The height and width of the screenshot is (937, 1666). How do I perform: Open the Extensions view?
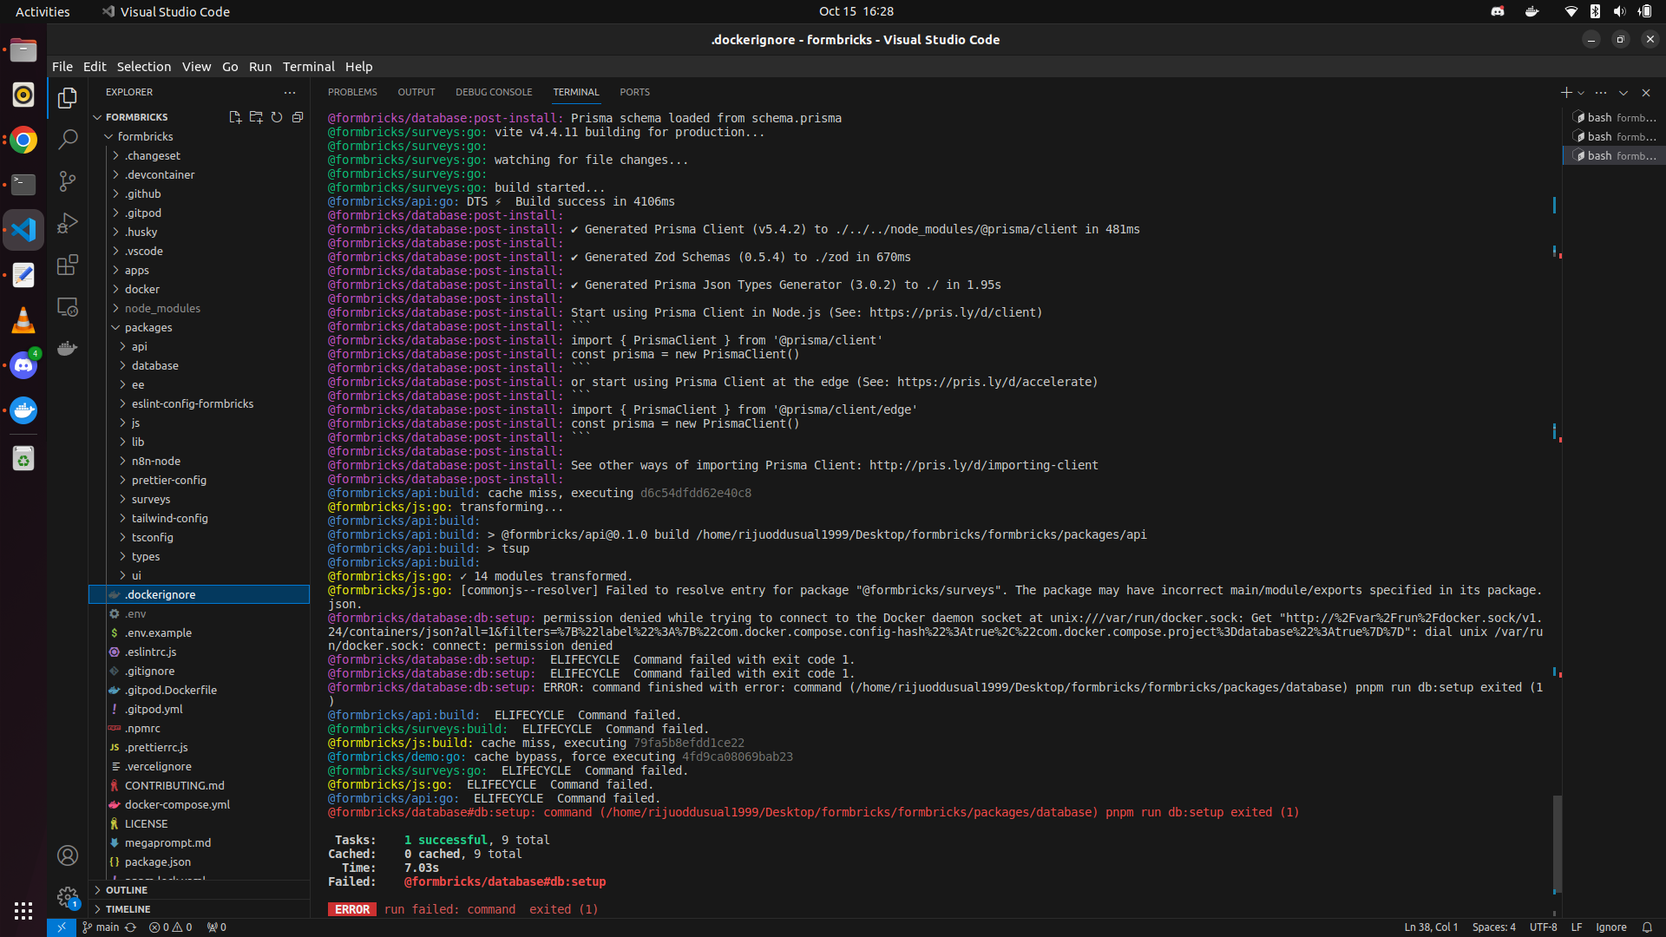tap(68, 265)
